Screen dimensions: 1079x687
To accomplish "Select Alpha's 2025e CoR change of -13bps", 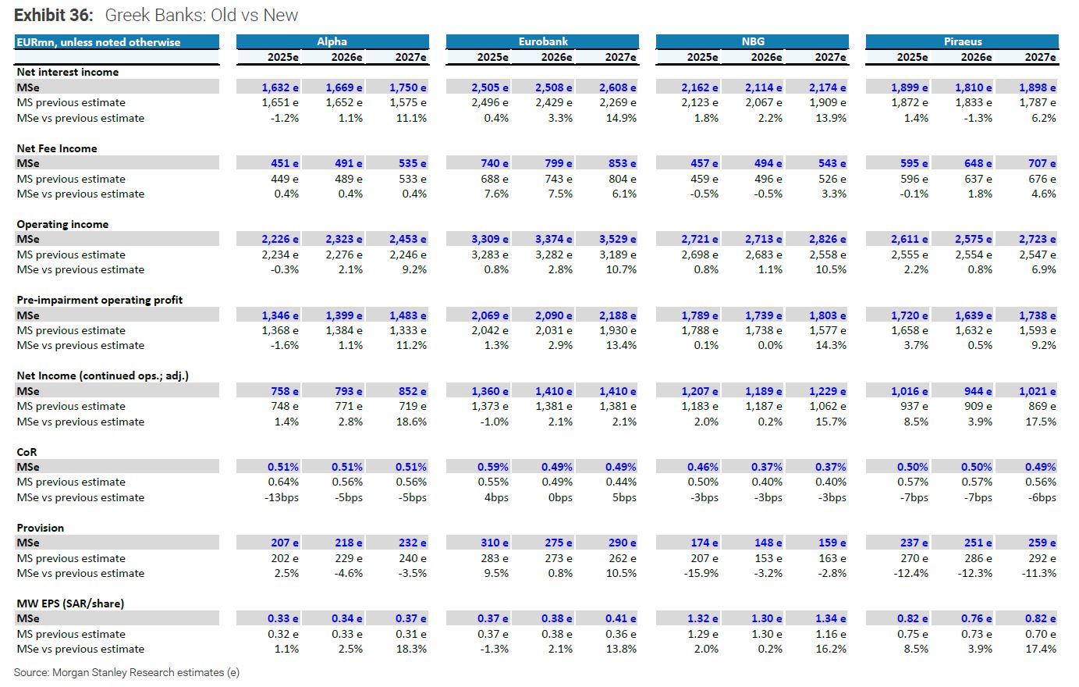I will [x=282, y=497].
